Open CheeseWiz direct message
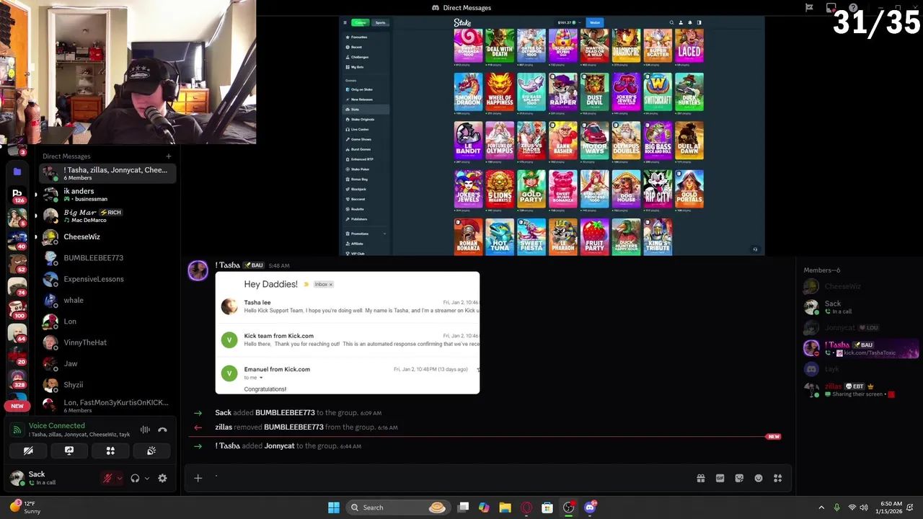 click(x=107, y=236)
